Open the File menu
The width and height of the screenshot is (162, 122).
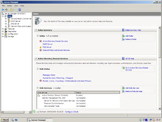coord(3,6)
